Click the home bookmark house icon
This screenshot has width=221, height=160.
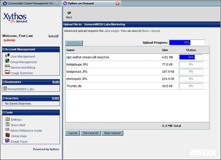coord(5,88)
